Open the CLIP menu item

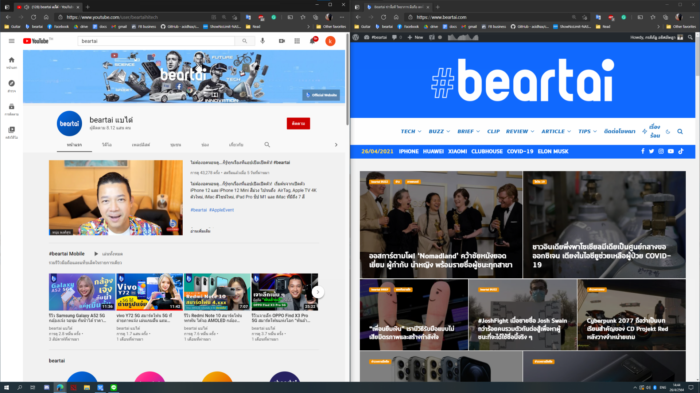(x=493, y=131)
